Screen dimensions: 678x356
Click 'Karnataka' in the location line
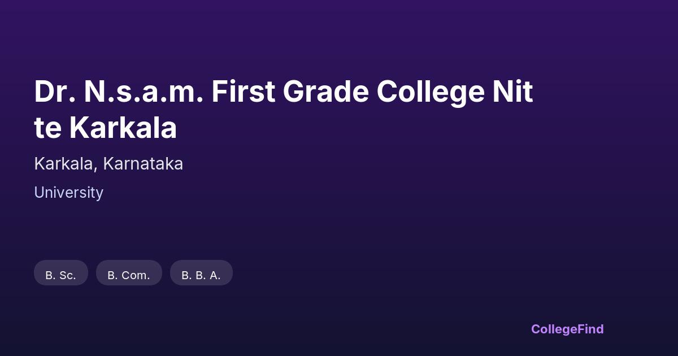click(143, 164)
